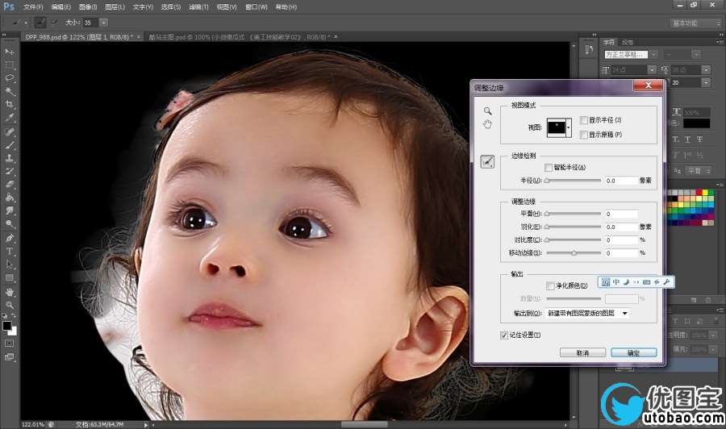This screenshot has width=726, height=429.
Task: Enable the 智能半径 checkbox
Action: [549, 167]
